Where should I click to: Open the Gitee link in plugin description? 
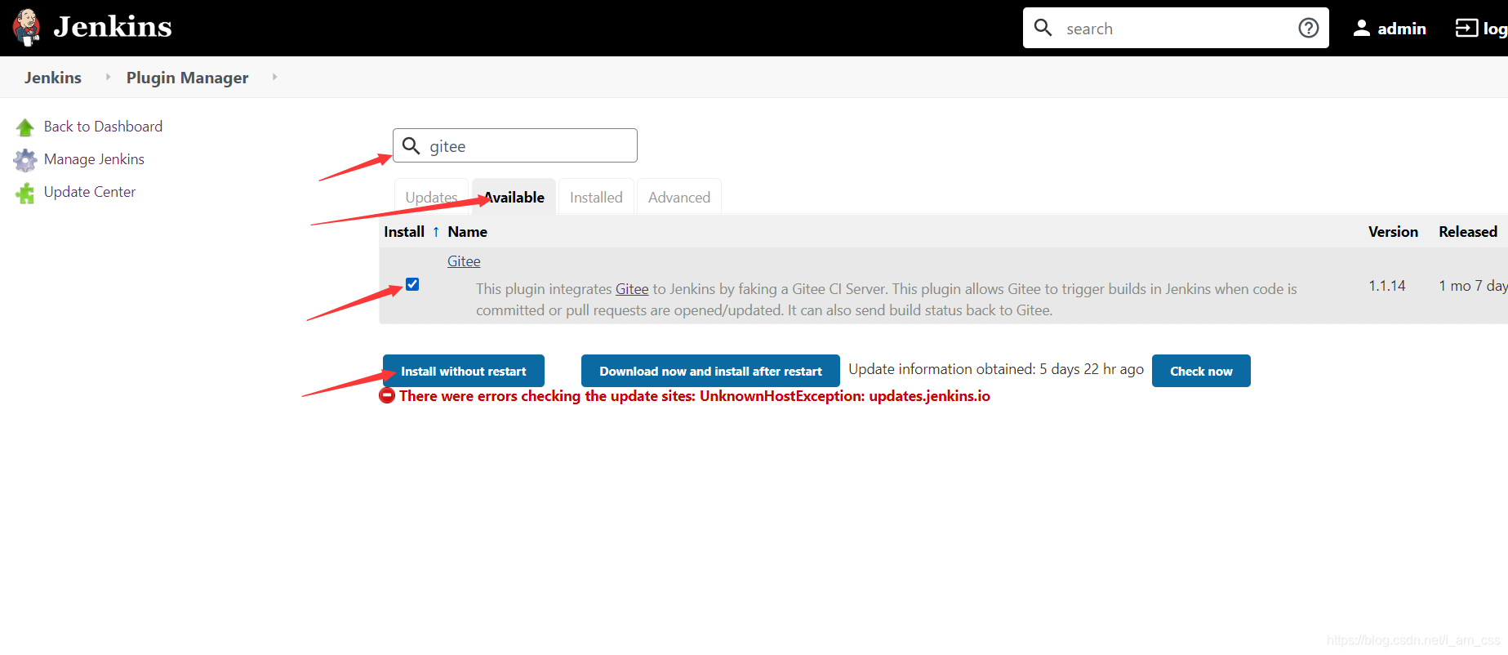point(632,289)
